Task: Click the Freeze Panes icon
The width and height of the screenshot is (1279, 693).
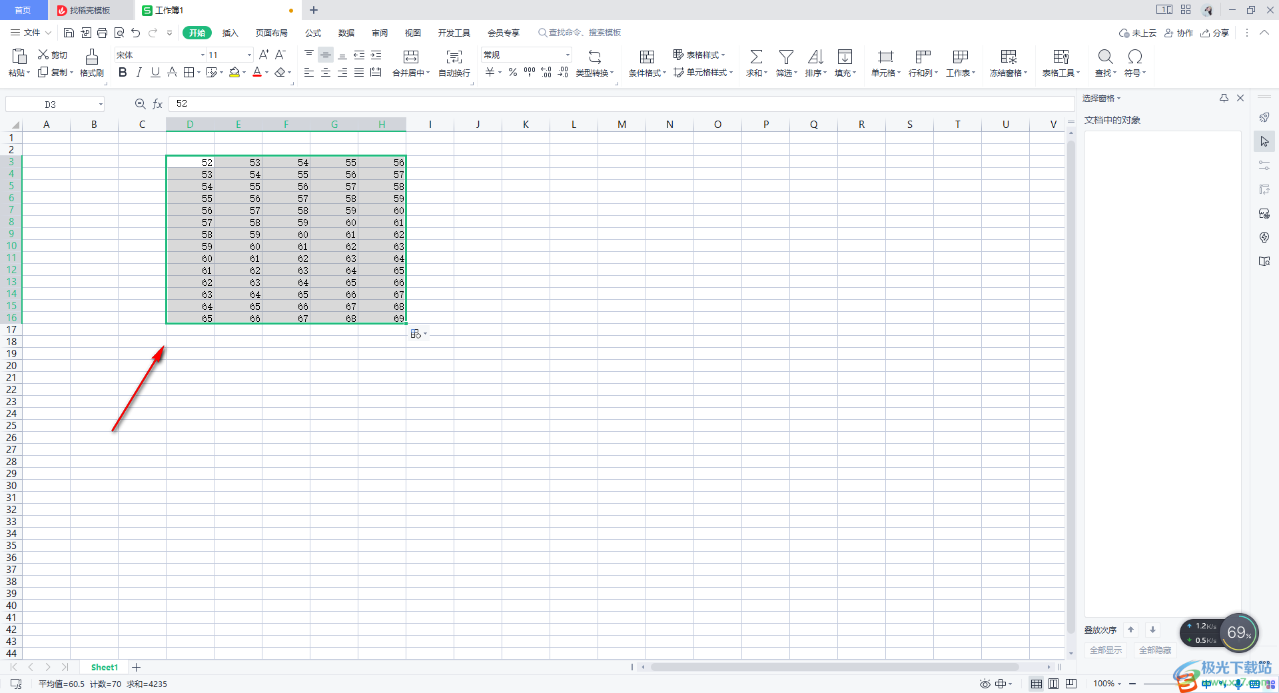Action: (x=1009, y=57)
